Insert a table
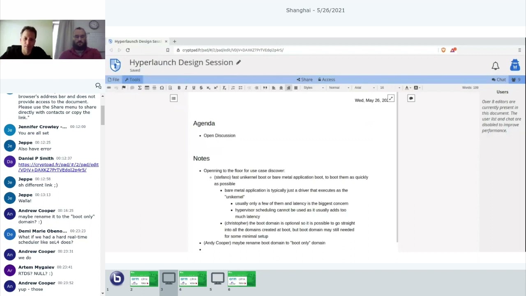This screenshot has width=526, height=296. (147, 88)
